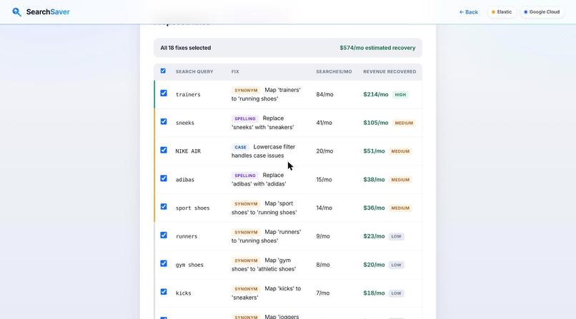
Task: Click the SPELLING tag in adibas row
Action: pos(245,176)
